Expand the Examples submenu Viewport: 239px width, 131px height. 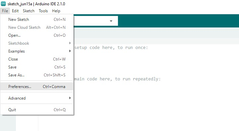point(37,51)
